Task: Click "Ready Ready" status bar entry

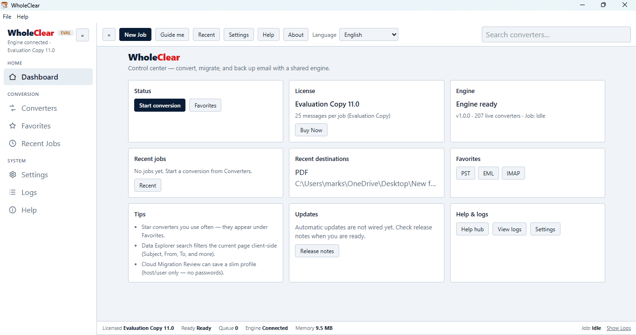Action: (x=196, y=328)
